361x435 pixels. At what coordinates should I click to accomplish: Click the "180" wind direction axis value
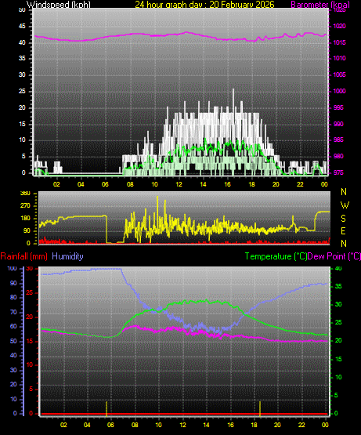25,218
